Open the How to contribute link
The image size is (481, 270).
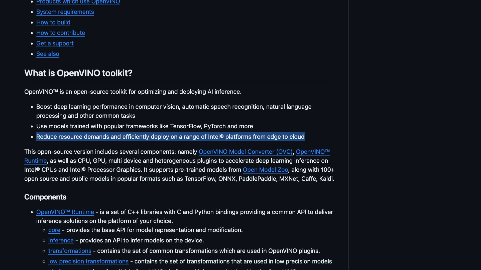click(x=61, y=33)
